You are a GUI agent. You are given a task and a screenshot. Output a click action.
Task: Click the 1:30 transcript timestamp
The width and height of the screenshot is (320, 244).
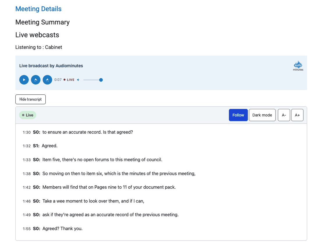[26, 132]
